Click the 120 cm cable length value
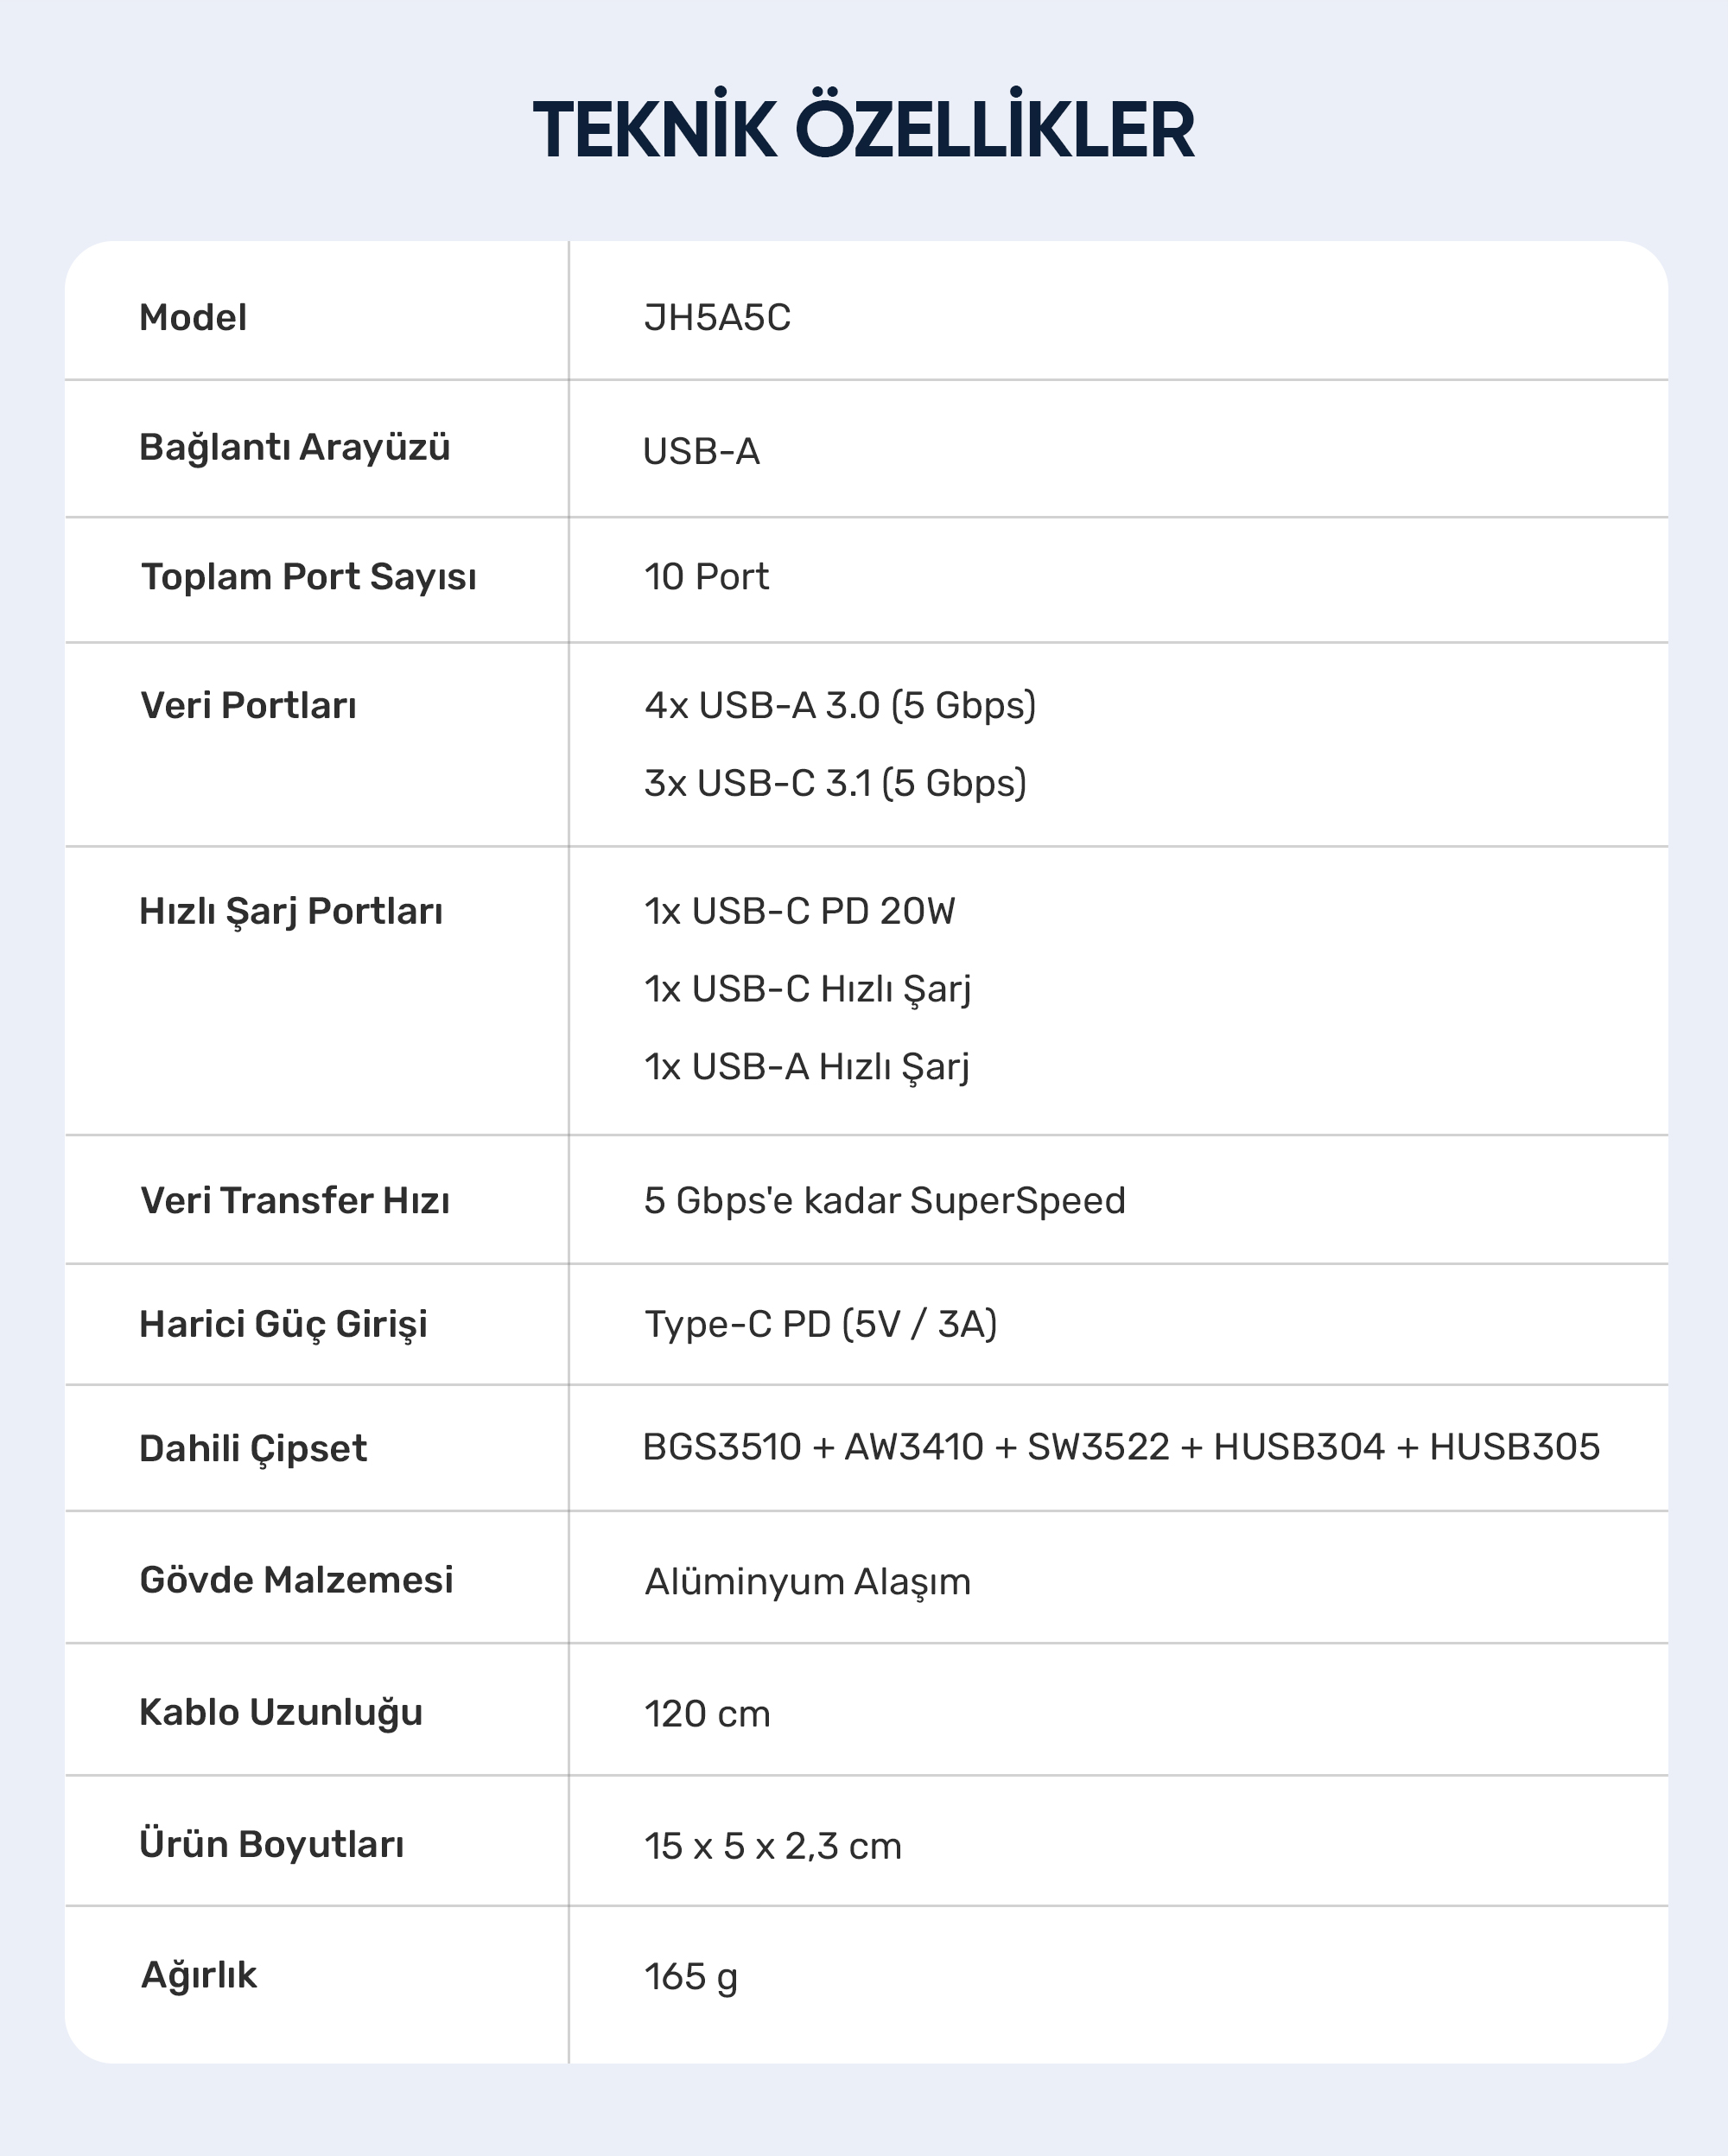This screenshot has width=1728, height=2156. (x=707, y=1713)
